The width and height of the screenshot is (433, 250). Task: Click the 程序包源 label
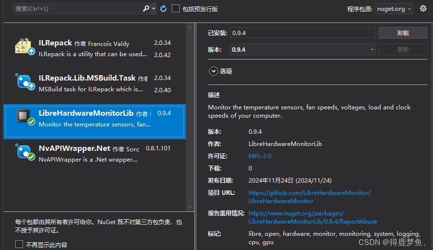click(360, 9)
